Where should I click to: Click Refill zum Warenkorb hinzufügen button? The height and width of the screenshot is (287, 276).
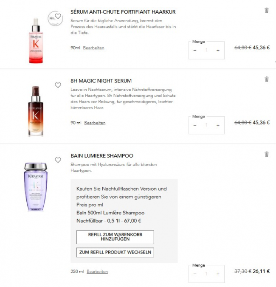pos(115,237)
